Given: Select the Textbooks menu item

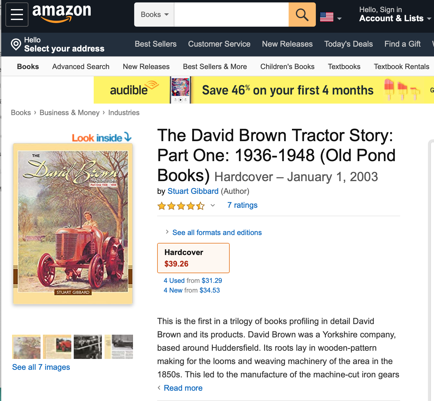Looking at the screenshot, I should tap(344, 67).
